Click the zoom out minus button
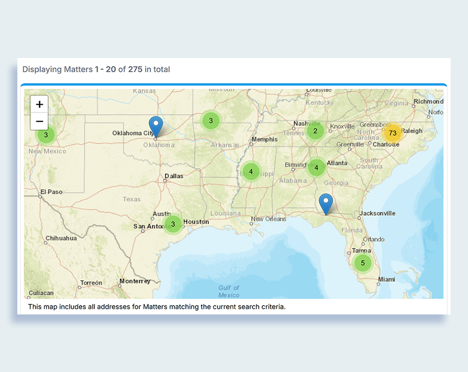Screen dimensions: 468x372 pyautogui.click(x=39, y=122)
